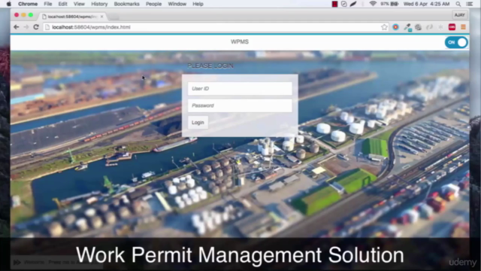Screen dimensions: 481x271
Task: Click the Login button
Action: (x=198, y=122)
